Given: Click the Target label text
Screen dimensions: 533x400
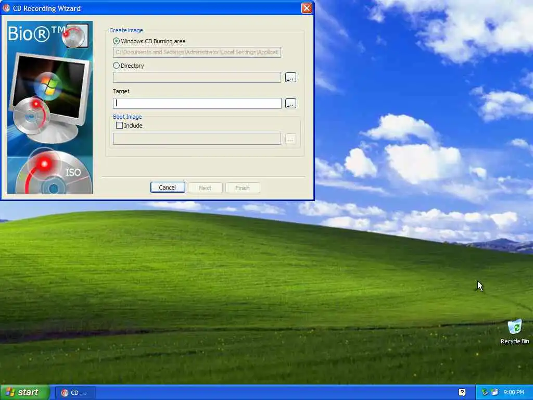Looking at the screenshot, I should coord(121,91).
